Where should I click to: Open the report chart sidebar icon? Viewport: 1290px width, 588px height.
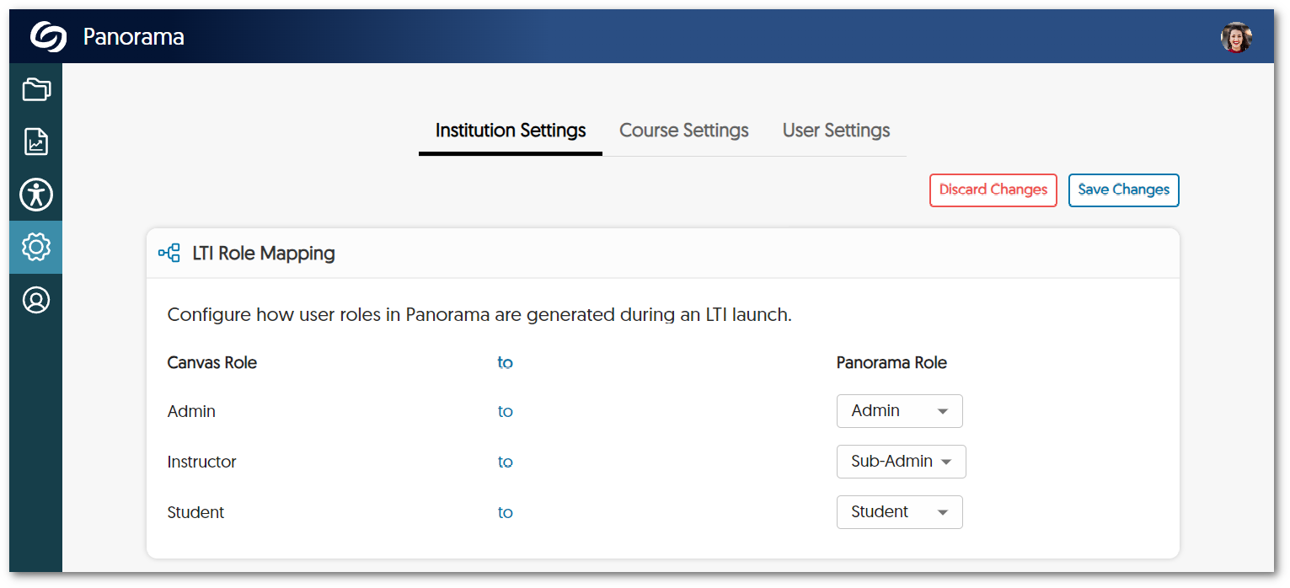point(36,142)
